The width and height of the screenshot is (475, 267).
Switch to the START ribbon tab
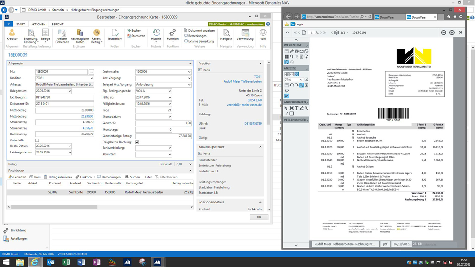click(20, 25)
